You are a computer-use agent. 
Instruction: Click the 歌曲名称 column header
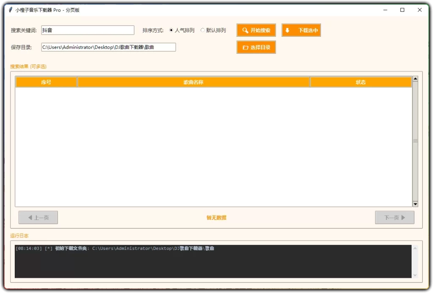[x=193, y=82]
